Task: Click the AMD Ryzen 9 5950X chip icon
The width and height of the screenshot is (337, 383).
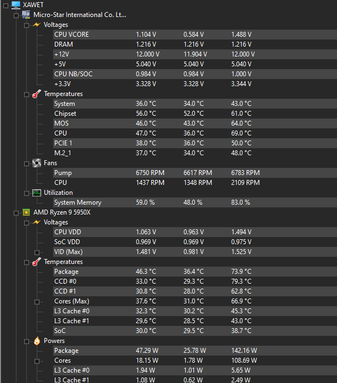Action: point(26,212)
